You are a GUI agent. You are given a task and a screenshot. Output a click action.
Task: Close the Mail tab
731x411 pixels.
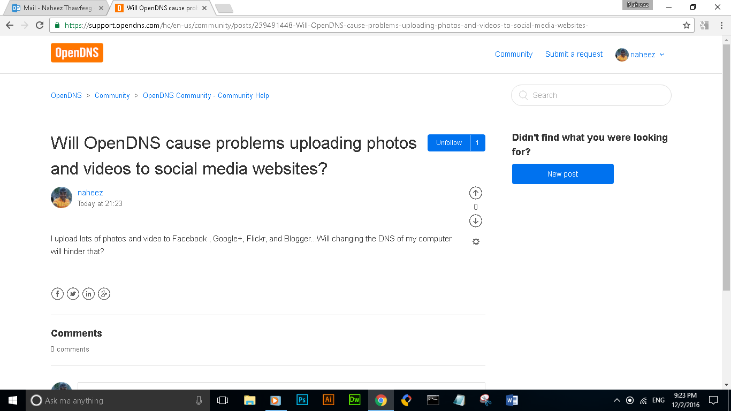(x=102, y=8)
